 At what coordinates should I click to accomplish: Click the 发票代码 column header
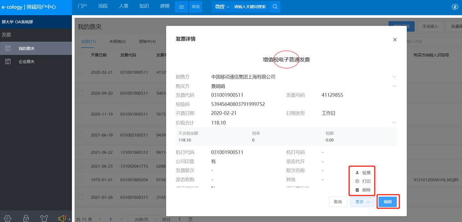click(128, 55)
